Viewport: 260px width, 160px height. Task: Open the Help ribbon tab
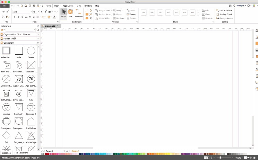(x=97, y=6)
